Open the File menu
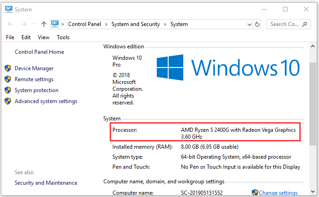The image size is (319, 197). (11, 37)
